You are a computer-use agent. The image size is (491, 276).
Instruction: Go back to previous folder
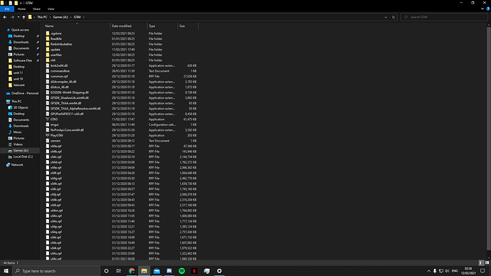click(5, 17)
